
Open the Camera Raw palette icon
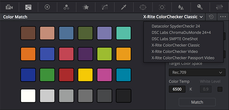pos(9,7)
